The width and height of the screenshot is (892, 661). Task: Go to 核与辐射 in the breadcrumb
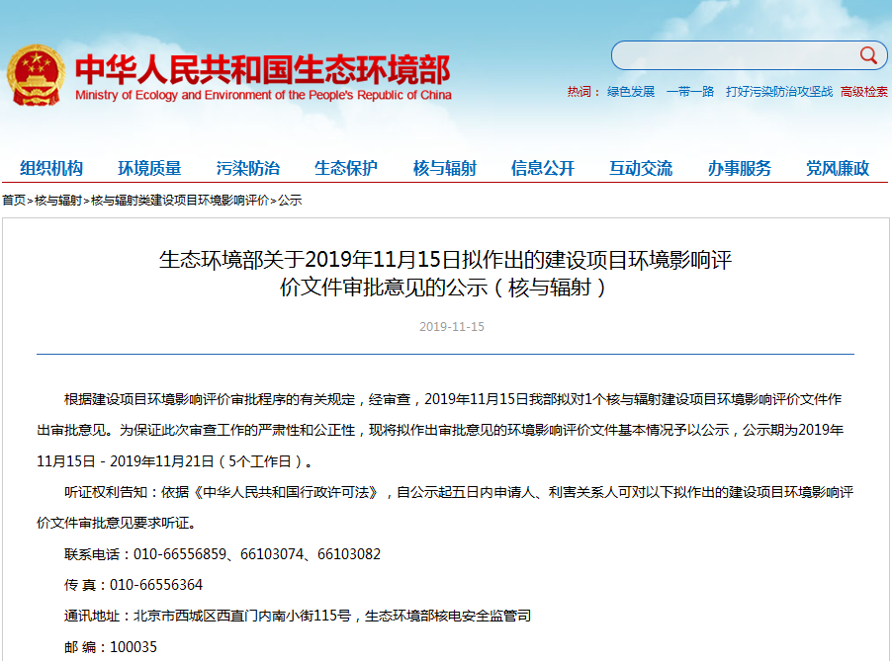pos(58,200)
